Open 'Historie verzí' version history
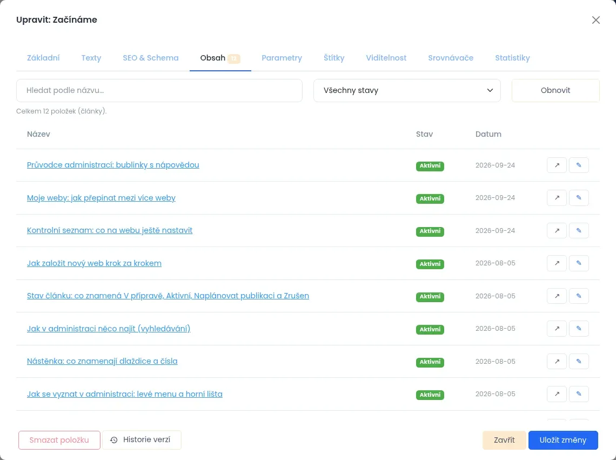The height and width of the screenshot is (460, 616). tap(142, 439)
